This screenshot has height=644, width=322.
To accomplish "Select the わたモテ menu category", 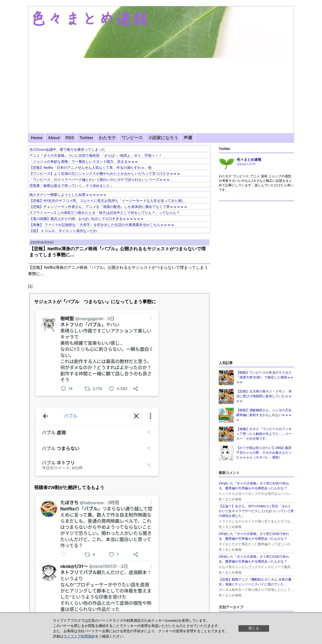I will (x=107, y=138).
